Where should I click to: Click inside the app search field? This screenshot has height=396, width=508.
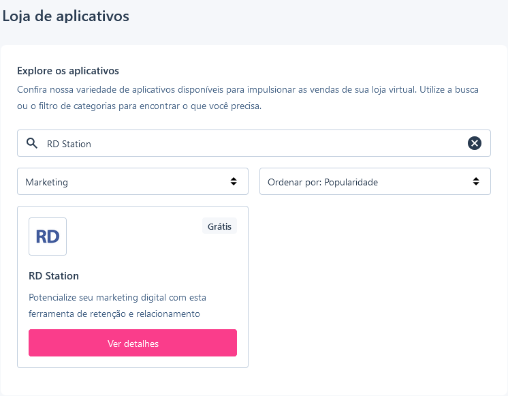point(254,143)
